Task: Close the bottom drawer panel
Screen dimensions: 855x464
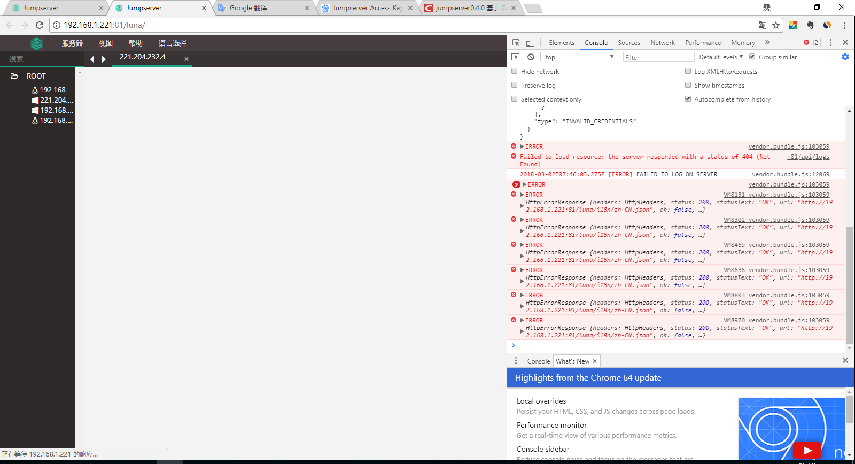Action: coord(845,360)
